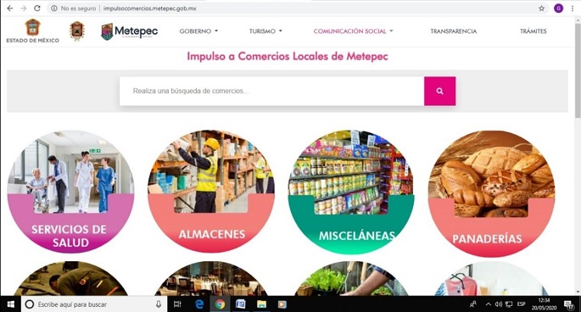Open the Transparencia menu item

(x=454, y=31)
